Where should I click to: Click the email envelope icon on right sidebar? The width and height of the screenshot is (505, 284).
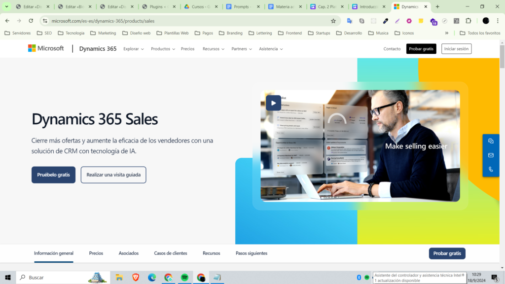click(x=491, y=155)
